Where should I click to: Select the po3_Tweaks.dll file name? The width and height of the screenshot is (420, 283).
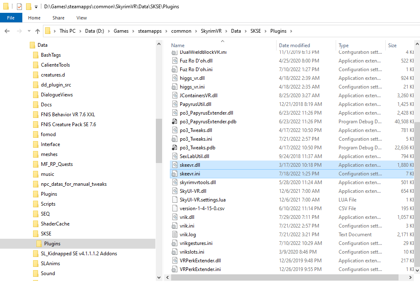point(196,130)
